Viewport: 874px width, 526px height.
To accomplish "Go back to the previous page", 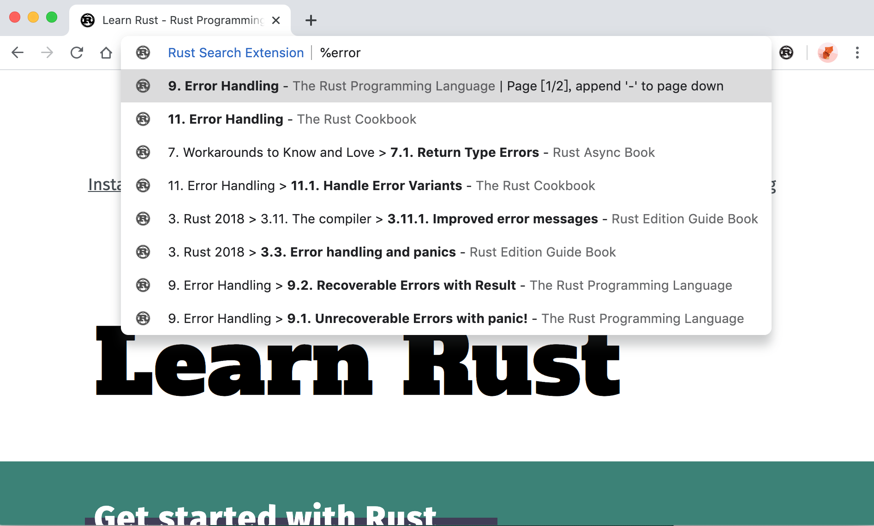I will pos(18,53).
